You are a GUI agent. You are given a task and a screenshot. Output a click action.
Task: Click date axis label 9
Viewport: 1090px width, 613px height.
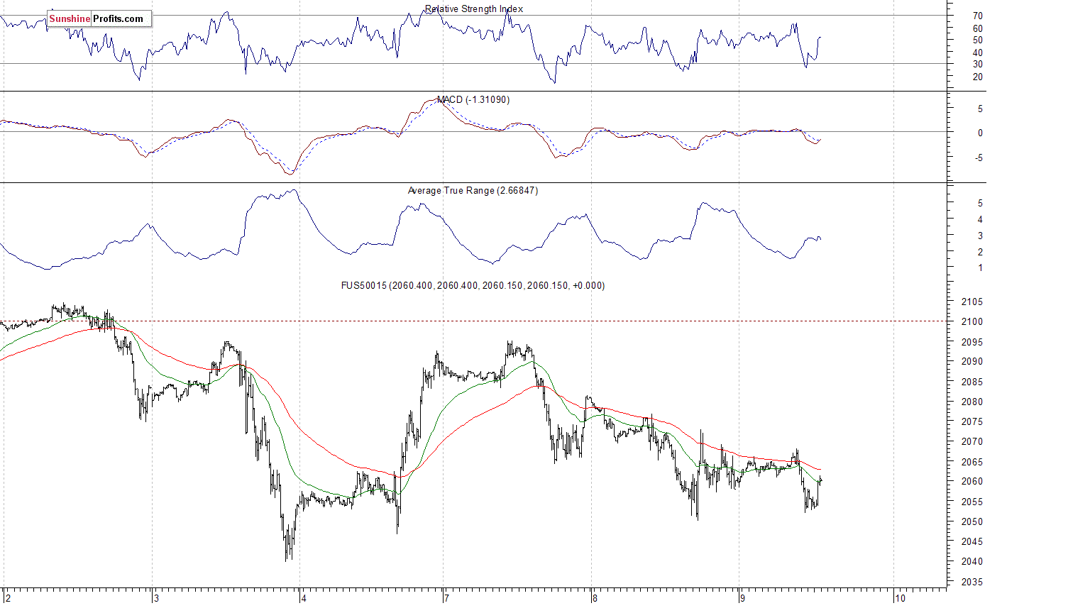742,599
